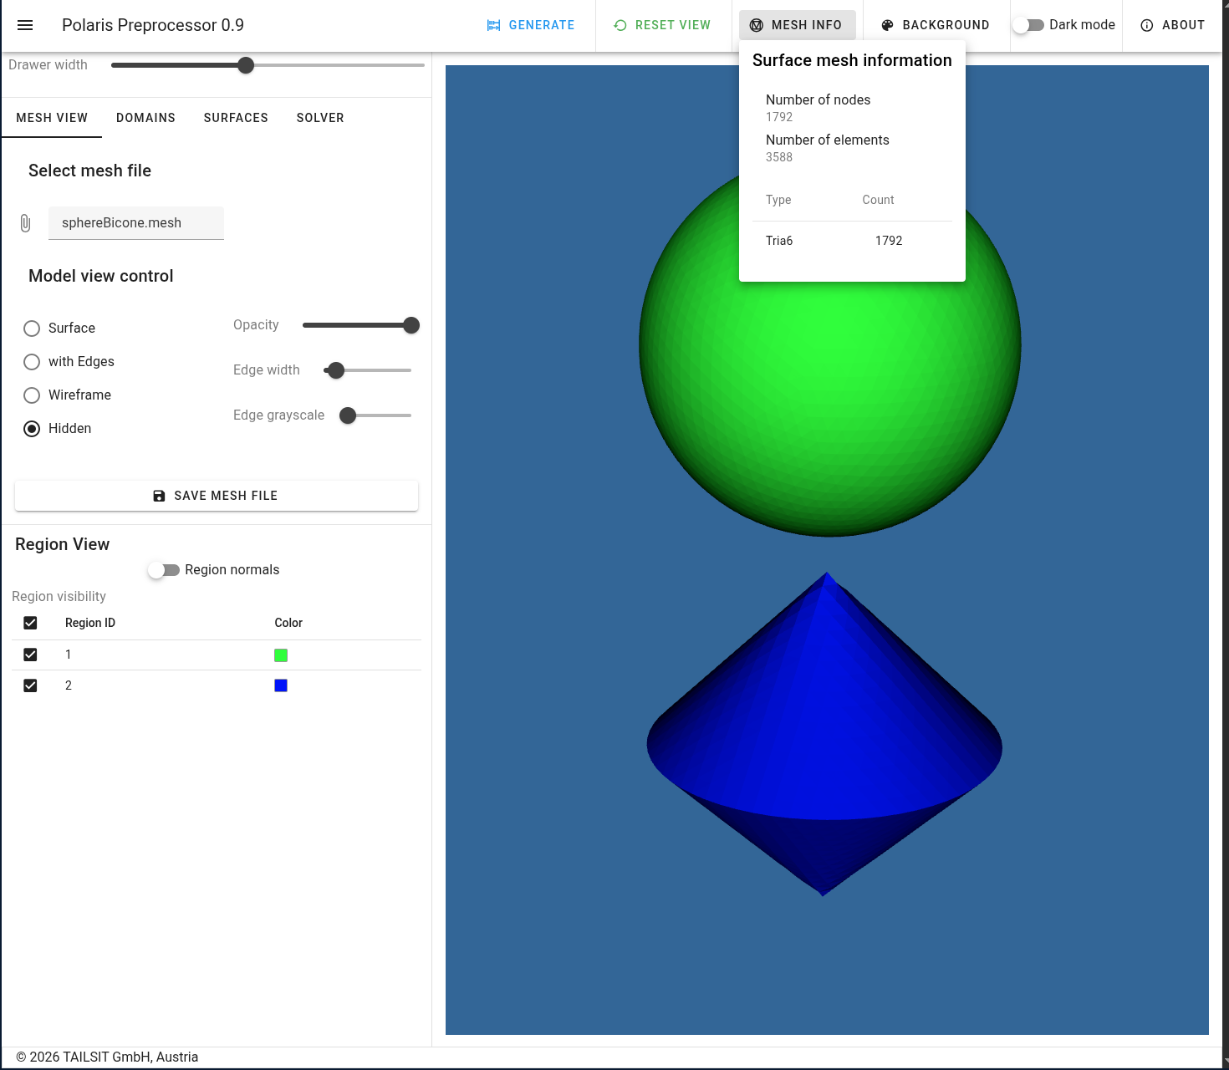This screenshot has height=1070, width=1229.
Task: Select the with Edges radio button
Action: pos(32,362)
